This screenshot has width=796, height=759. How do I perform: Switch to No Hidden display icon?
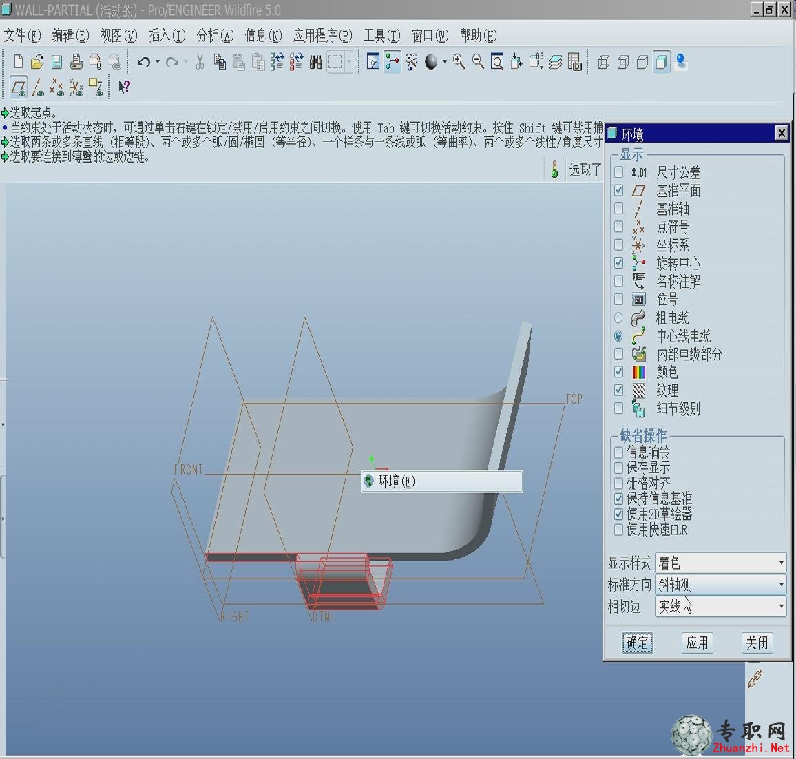click(x=642, y=62)
